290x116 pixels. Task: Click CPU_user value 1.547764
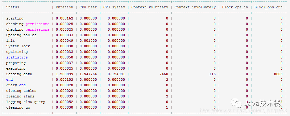[88, 74]
